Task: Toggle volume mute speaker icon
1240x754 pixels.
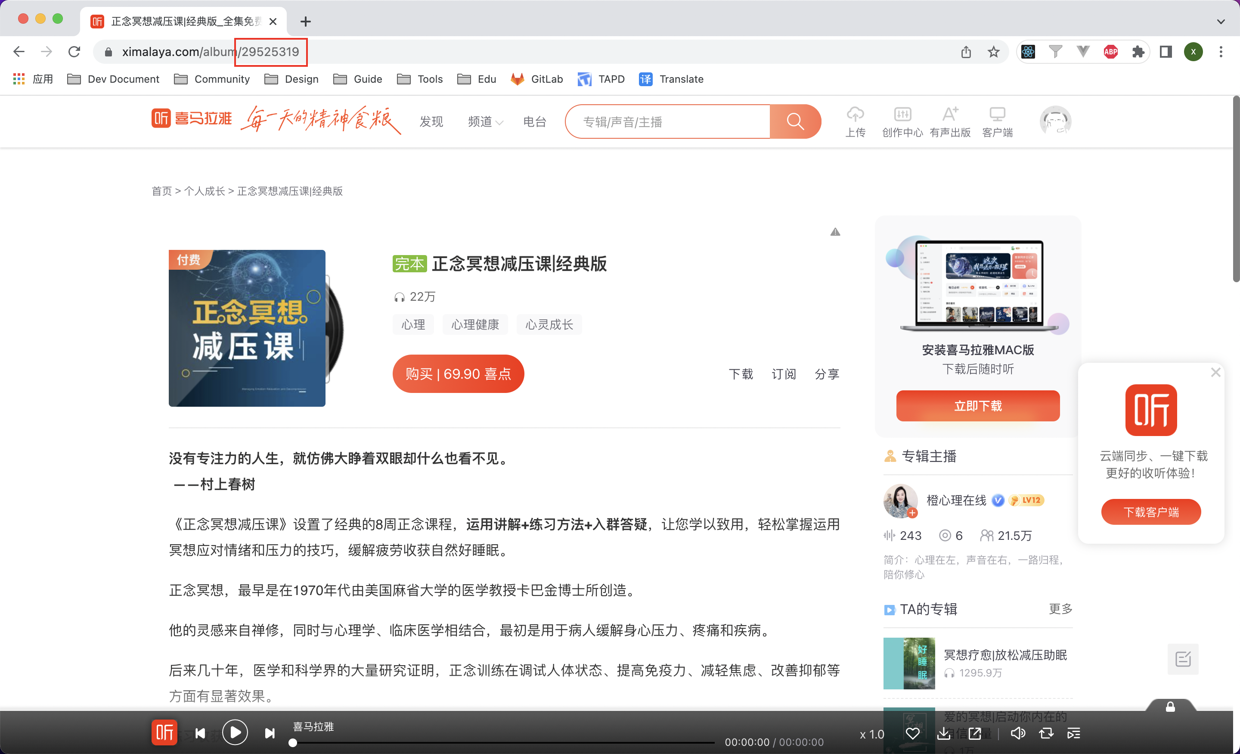Action: click(x=1017, y=733)
